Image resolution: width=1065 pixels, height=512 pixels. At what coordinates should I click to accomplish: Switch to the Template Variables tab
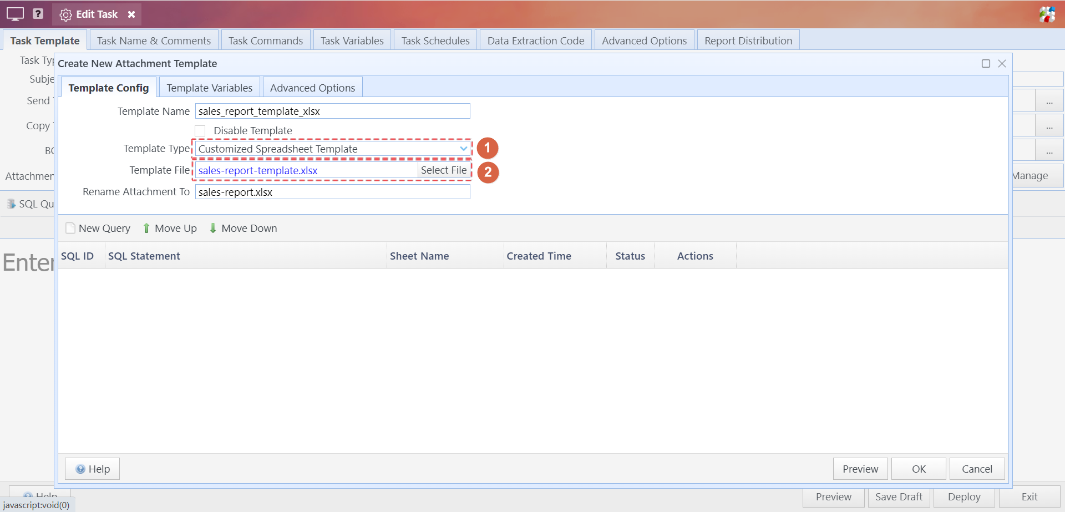click(210, 88)
